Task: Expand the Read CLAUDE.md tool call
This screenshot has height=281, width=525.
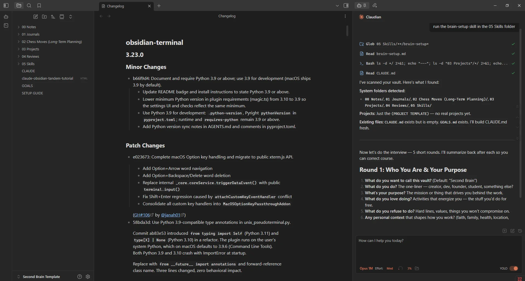Action: click(437, 73)
